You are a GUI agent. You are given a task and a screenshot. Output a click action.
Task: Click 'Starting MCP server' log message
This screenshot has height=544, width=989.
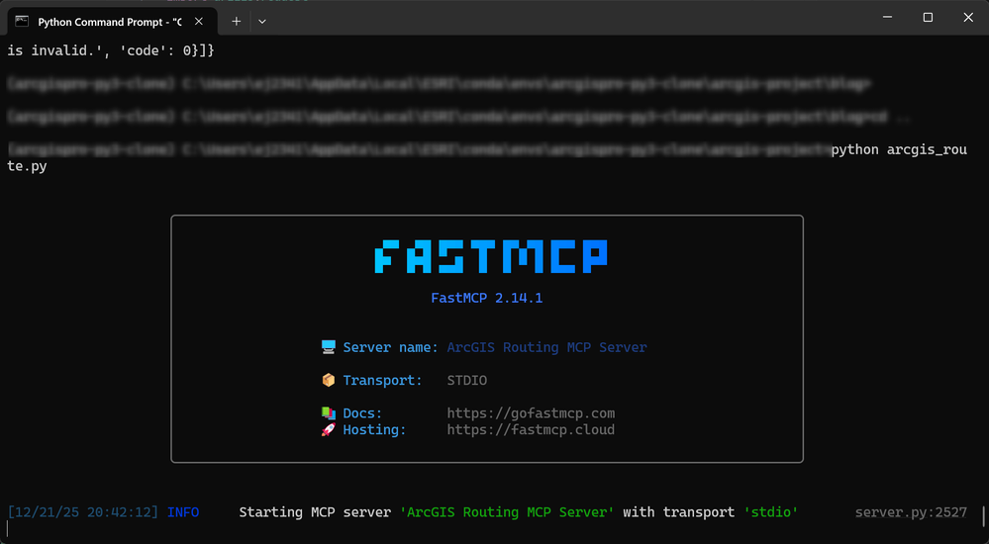click(x=315, y=512)
